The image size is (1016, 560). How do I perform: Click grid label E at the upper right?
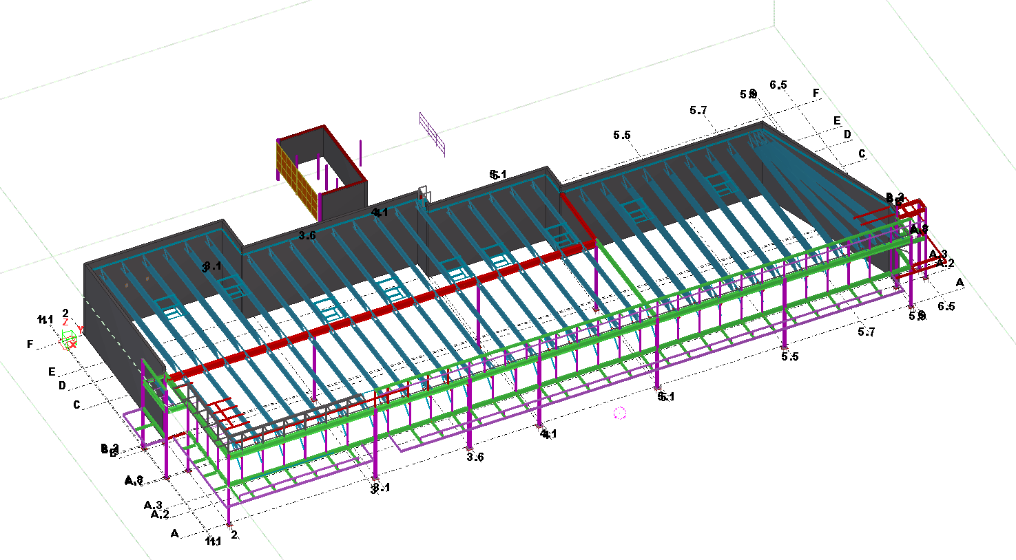[x=837, y=121]
